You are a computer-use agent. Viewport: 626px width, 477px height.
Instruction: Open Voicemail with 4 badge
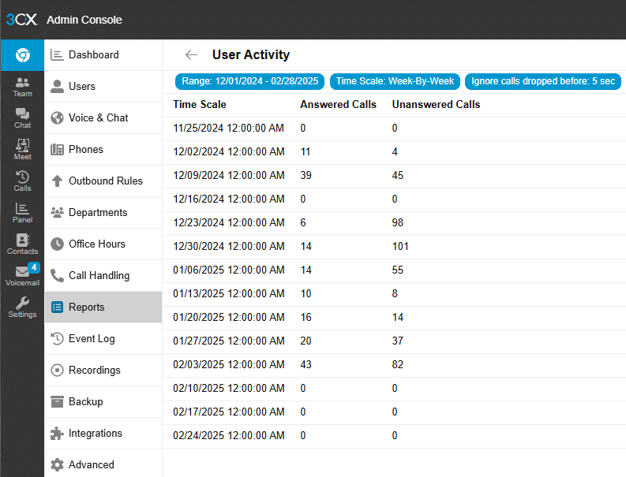[x=22, y=275]
